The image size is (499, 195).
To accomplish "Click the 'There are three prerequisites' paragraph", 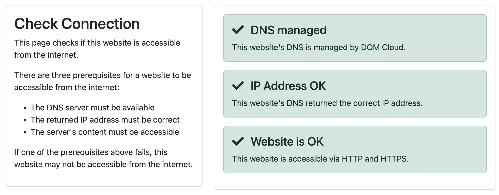I will 102,81.
